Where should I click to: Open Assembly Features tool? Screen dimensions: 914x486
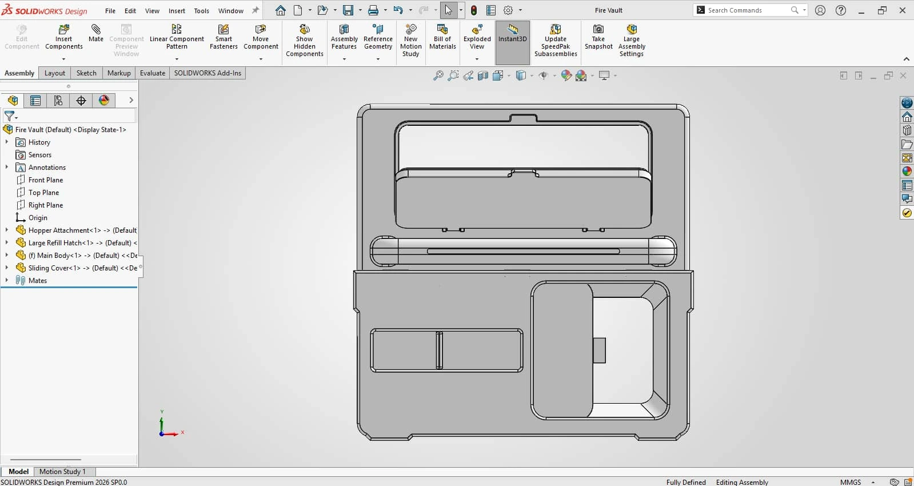(x=344, y=37)
